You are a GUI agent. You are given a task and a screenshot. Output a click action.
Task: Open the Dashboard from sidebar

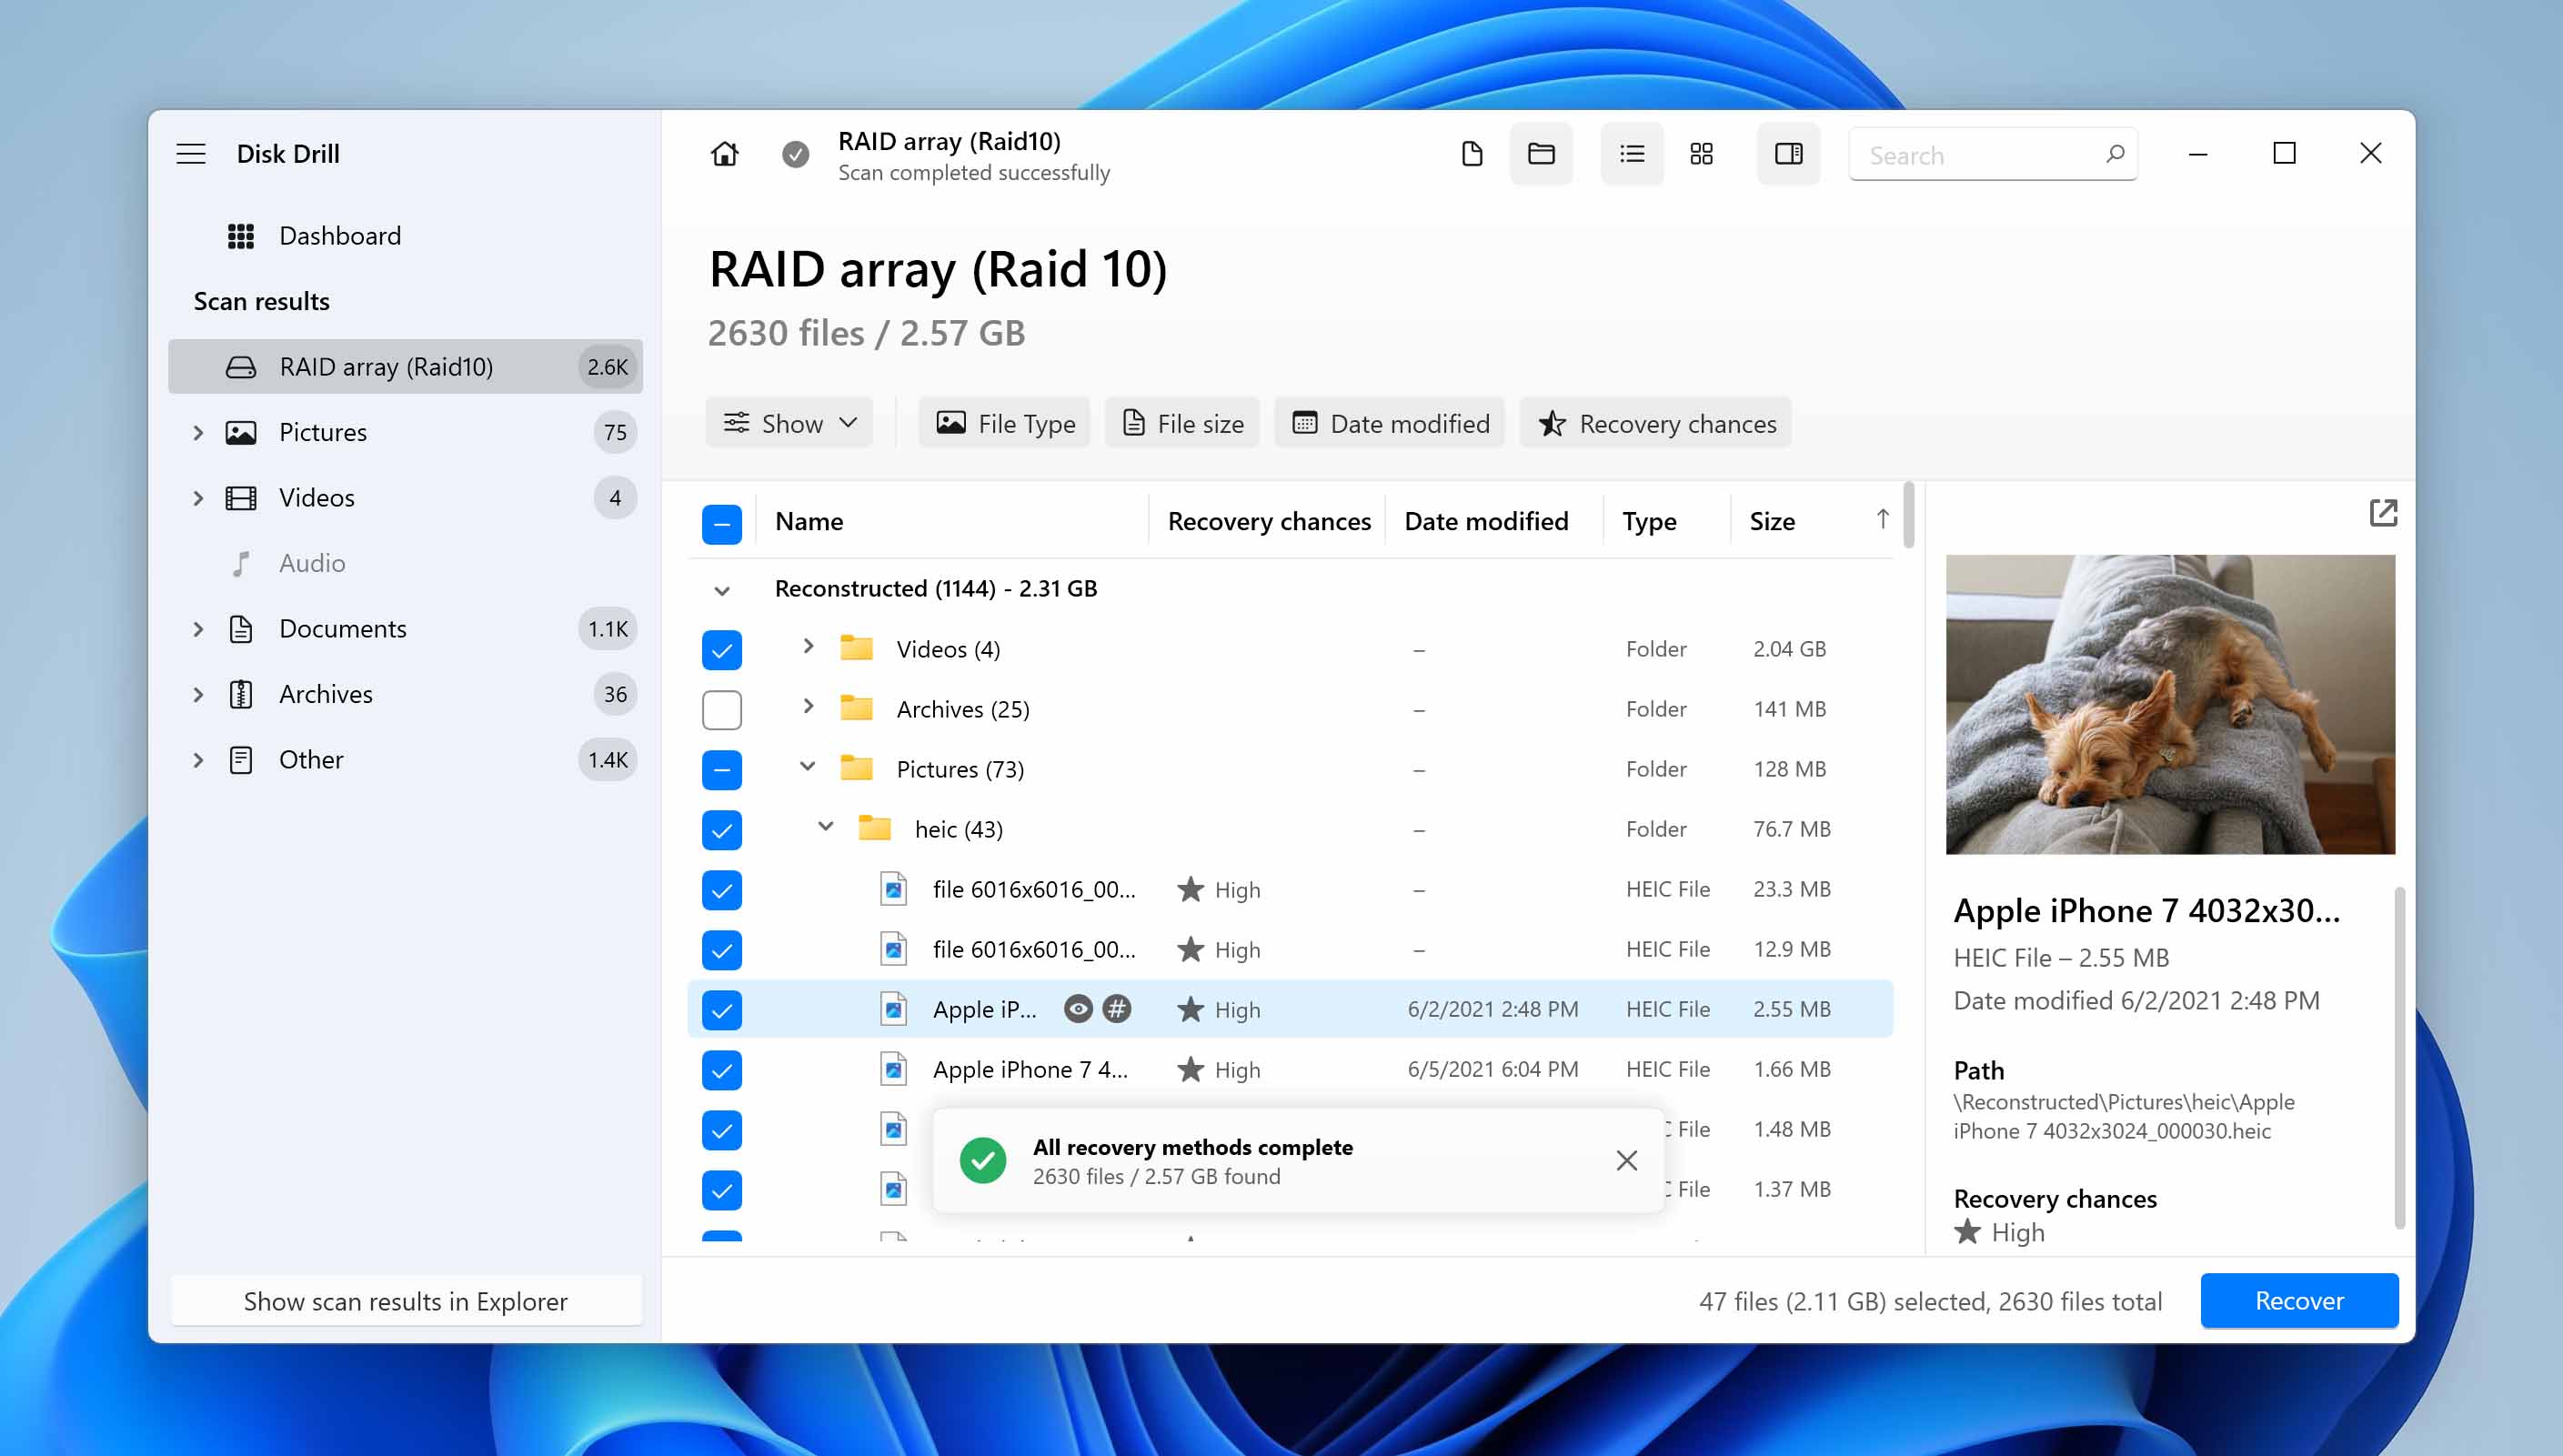pyautogui.click(x=405, y=236)
